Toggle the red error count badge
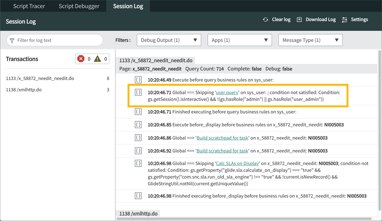The width and height of the screenshot is (382, 221). tap(81, 59)
